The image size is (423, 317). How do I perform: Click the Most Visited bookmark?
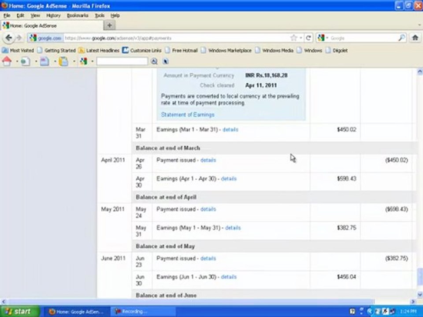18,50
